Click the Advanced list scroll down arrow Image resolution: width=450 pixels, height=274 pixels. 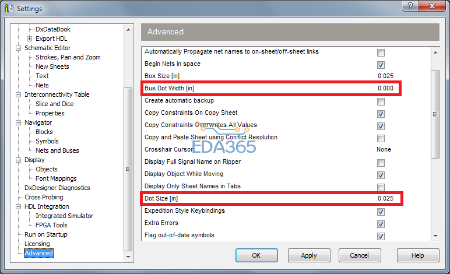coord(435,236)
